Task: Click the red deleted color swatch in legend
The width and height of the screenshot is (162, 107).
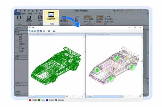Action: [30, 100]
